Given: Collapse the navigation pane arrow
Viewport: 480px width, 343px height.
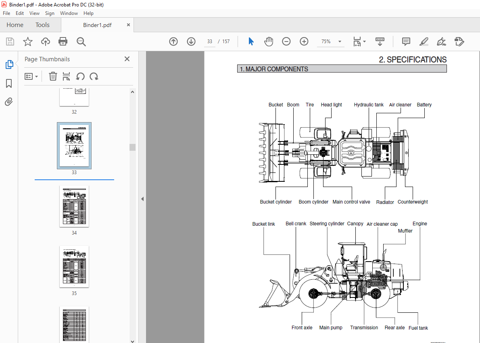Looking at the screenshot, I should 142,199.
